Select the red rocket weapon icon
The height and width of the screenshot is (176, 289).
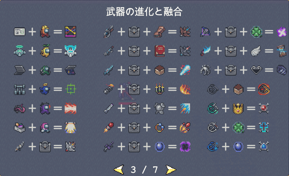tap(109, 127)
